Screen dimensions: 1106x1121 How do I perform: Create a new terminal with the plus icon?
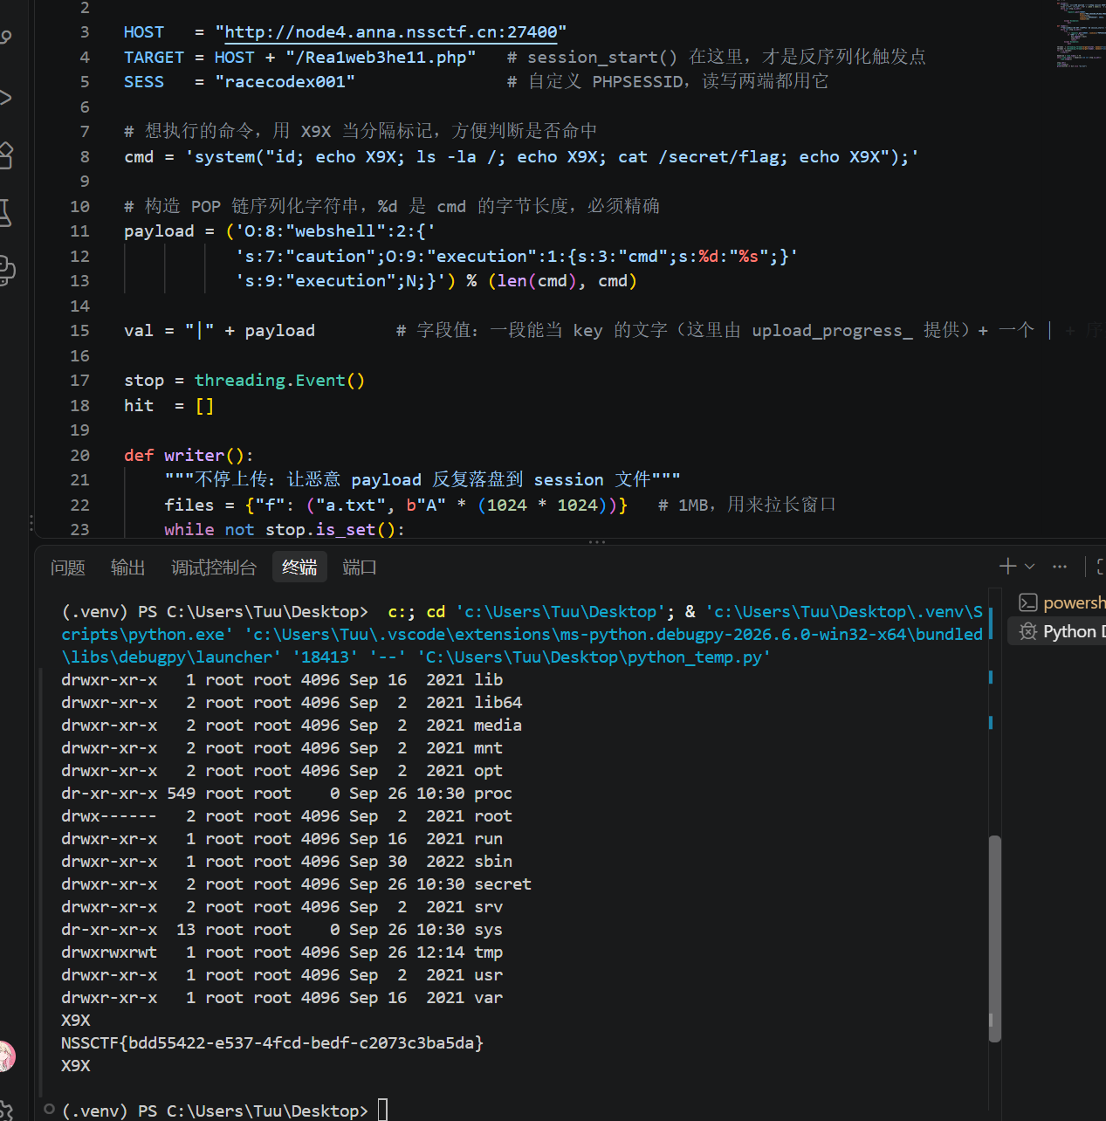(x=1007, y=567)
